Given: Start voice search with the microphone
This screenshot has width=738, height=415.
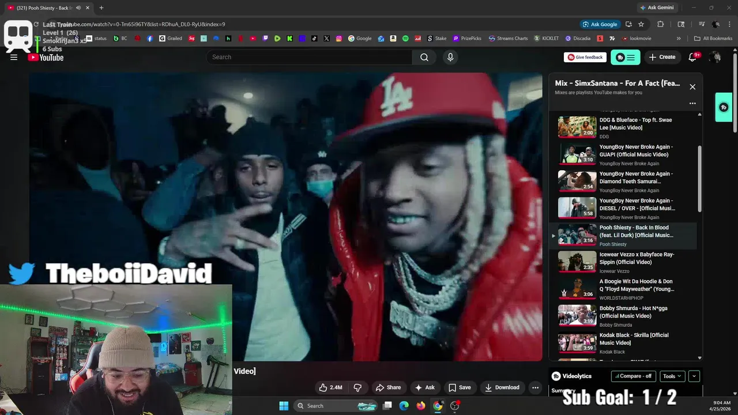Looking at the screenshot, I should (x=450, y=57).
